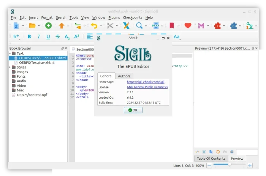Viewport: 266px width, 176px height.
Task: Toggle subscript formatting
Action: click(67, 37)
